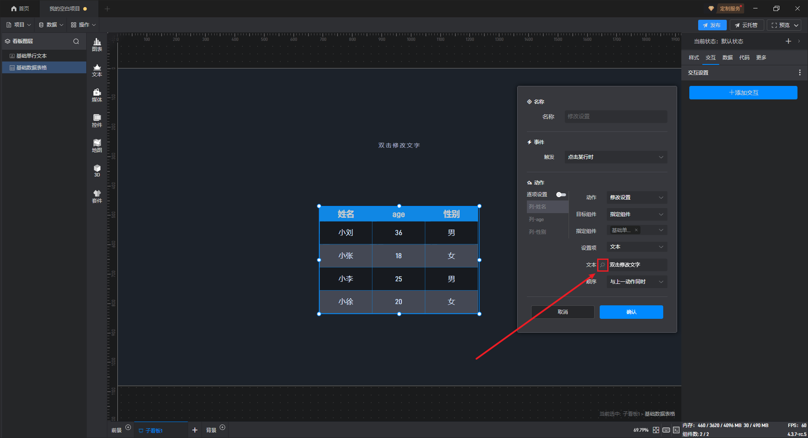Open the 控件 controls components panel
The height and width of the screenshot is (438, 808).
point(97,120)
